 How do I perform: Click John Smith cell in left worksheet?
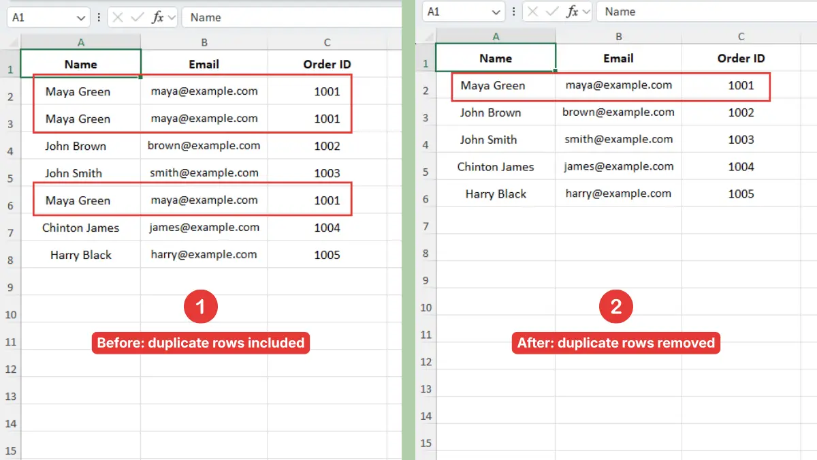pyautogui.click(x=81, y=173)
